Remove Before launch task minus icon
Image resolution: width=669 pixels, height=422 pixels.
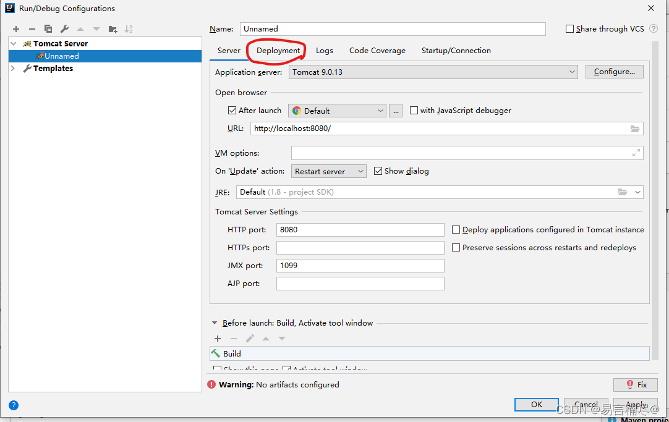click(x=233, y=339)
